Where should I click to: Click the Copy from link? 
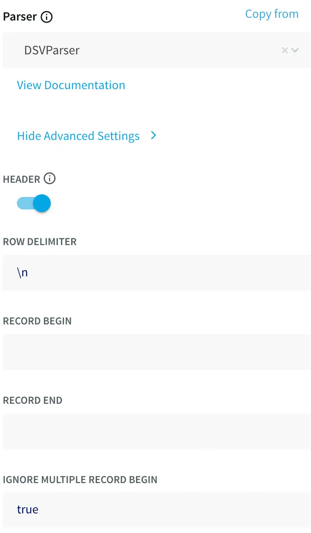(x=271, y=14)
